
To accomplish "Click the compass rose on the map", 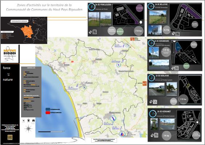I will click(28, 129).
